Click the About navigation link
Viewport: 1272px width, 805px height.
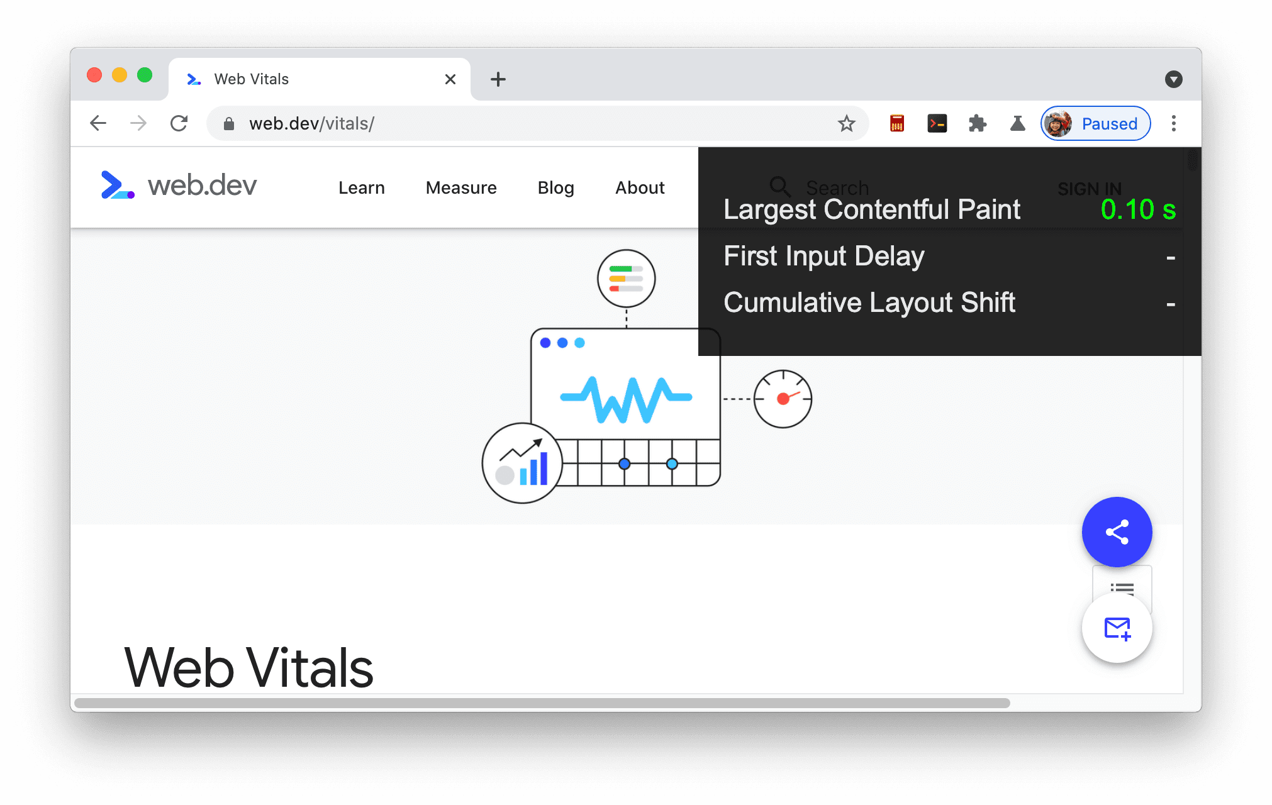click(640, 186)
